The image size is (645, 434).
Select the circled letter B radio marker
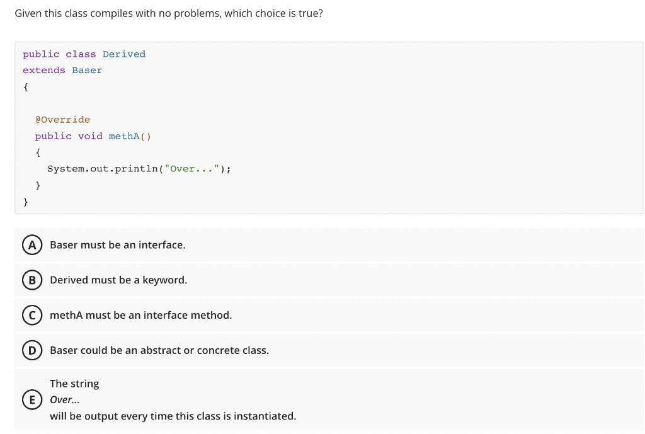click(32, 280)
